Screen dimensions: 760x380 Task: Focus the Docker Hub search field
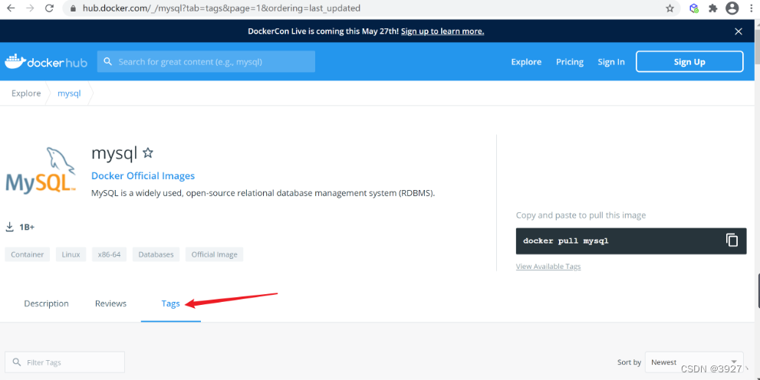(x=206, y=61)
